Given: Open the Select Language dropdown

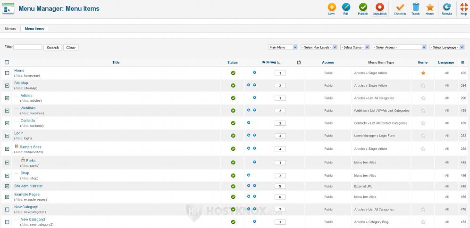Looking at the screenshot, I should tap(447, 47).
